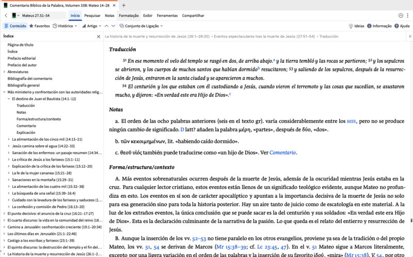Viewport: 413px width, 257px height.
Task: Open the three-dot panel menu
Action: 407,15
